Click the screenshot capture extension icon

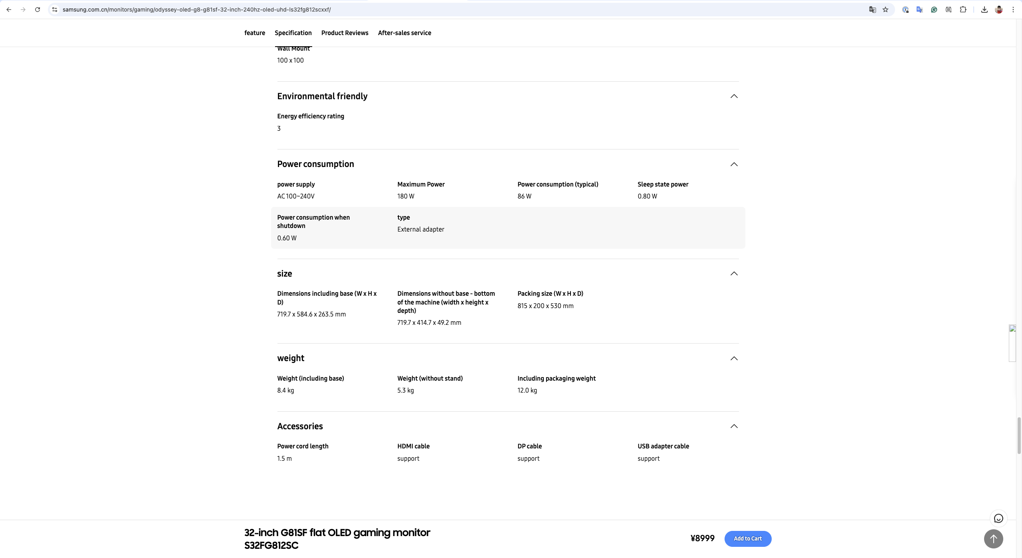pos(949,10)
